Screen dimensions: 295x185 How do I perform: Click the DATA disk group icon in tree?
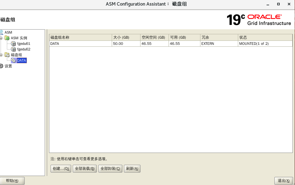(13, 60)
